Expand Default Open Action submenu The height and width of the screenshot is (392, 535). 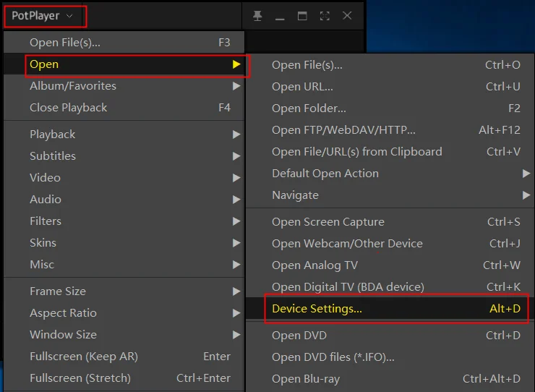(390, 174)
